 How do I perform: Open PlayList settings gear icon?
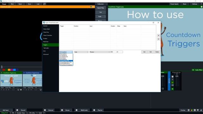click(94, 110)
